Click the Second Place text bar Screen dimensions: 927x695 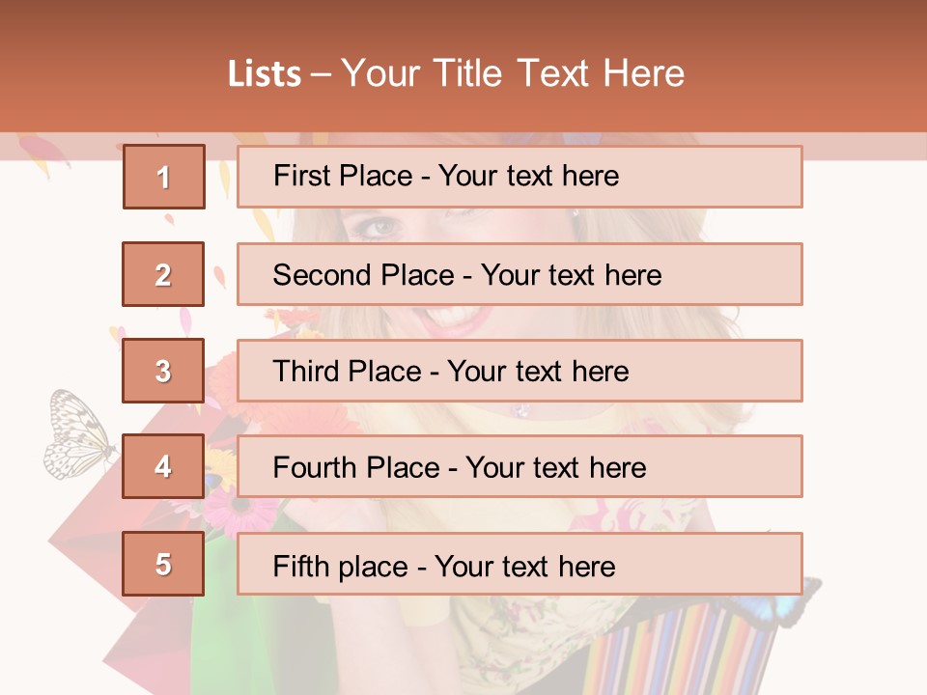click(520, 274)
